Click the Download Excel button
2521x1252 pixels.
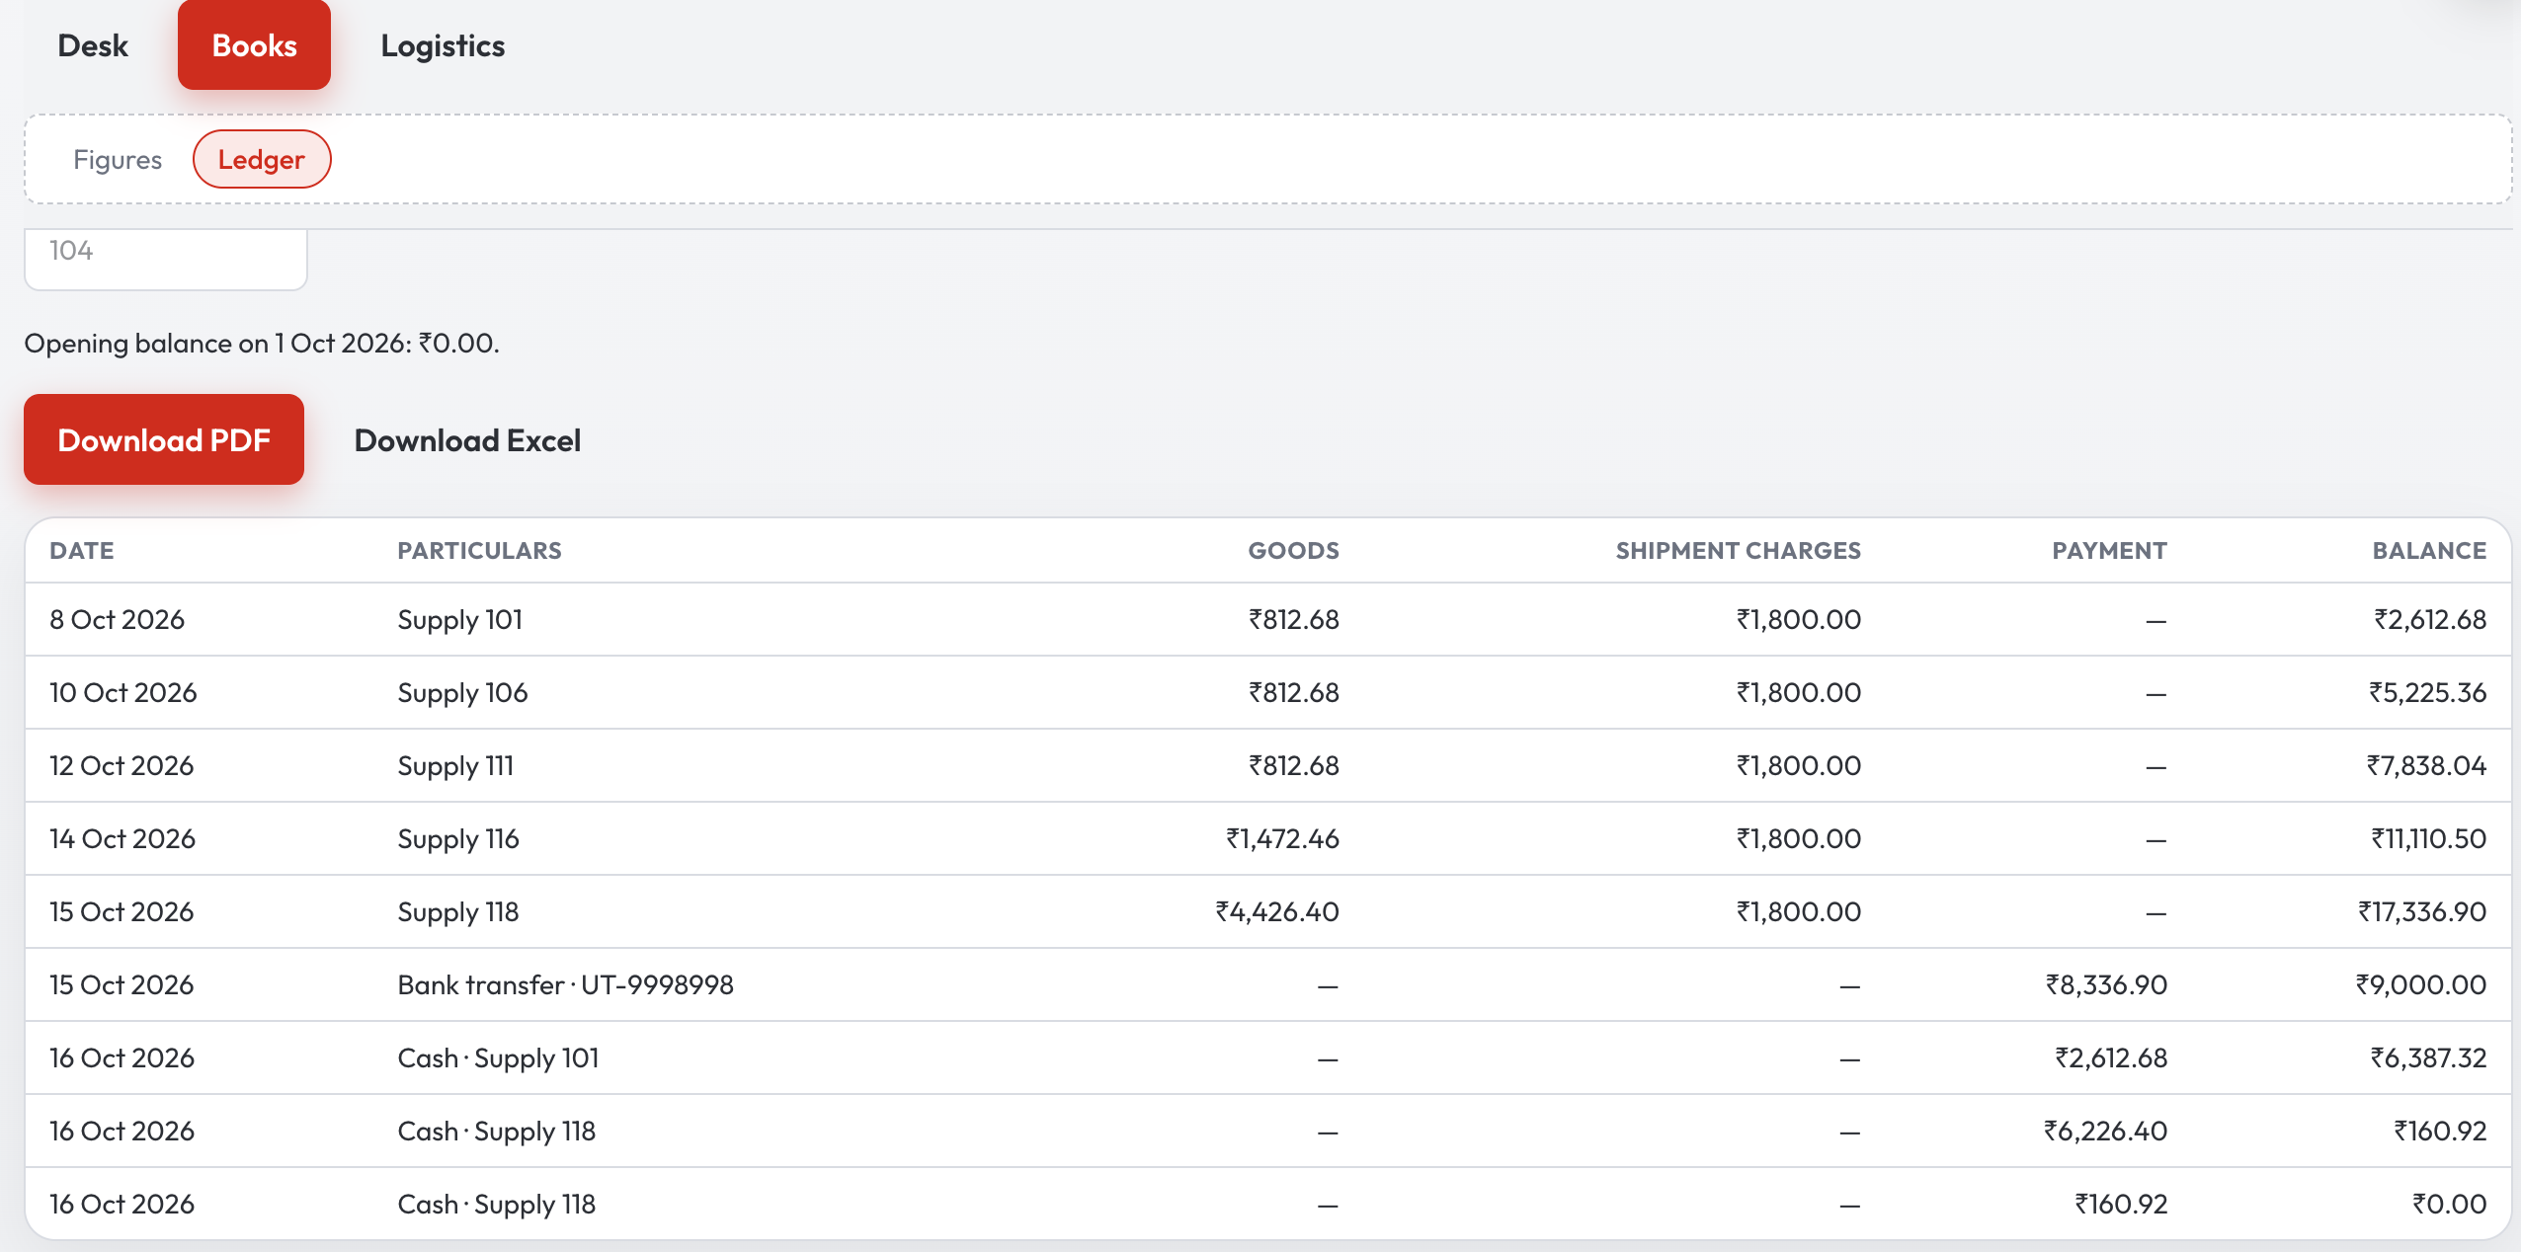click(x=467, y=439)
